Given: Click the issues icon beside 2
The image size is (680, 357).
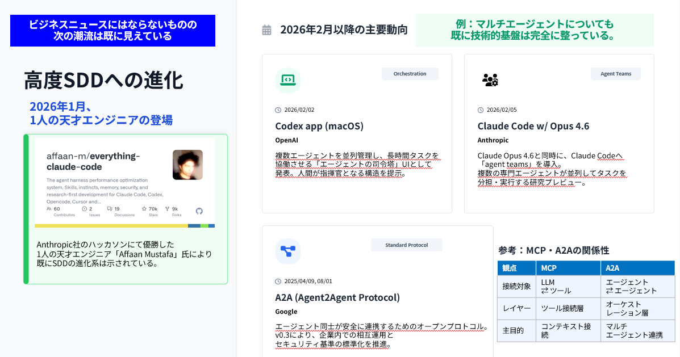Looking at the screenshot, I should click(x=84, y=209).
